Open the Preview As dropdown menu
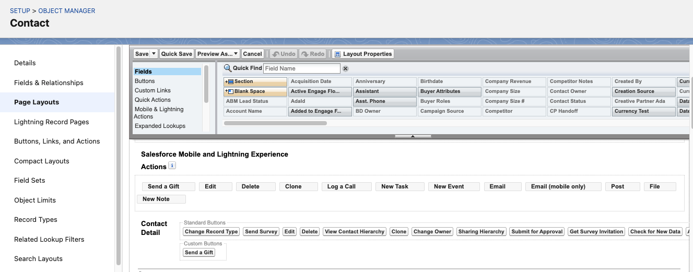This screenshot has width=693, height=272. pos(218,54)
